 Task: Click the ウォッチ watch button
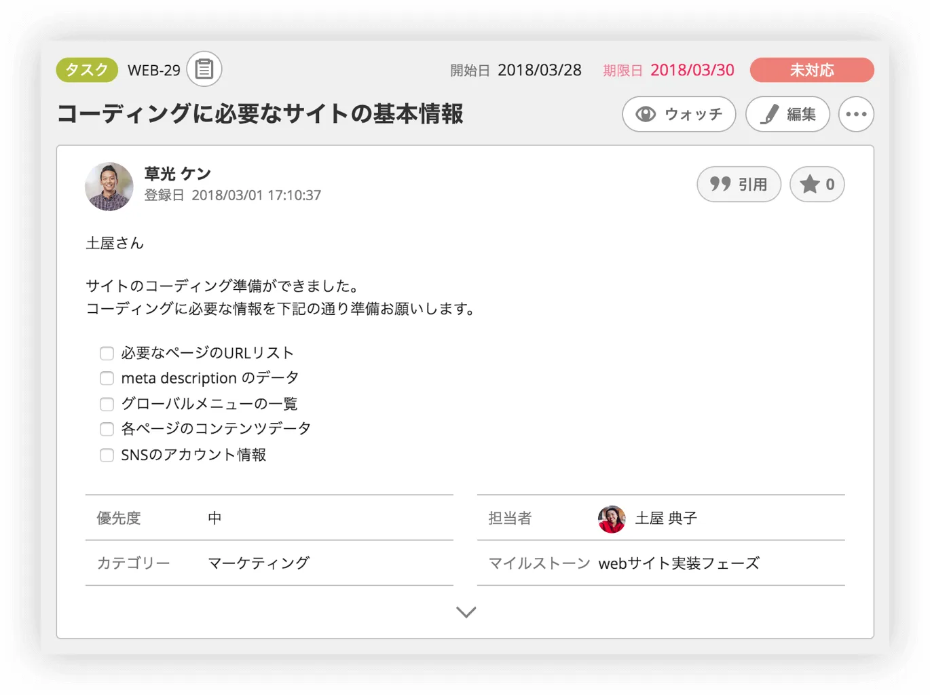(x=679, y=114)
